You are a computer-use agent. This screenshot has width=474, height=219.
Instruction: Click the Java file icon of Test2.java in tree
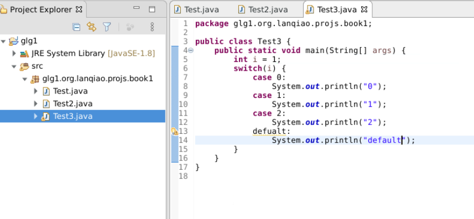point(46,103)
